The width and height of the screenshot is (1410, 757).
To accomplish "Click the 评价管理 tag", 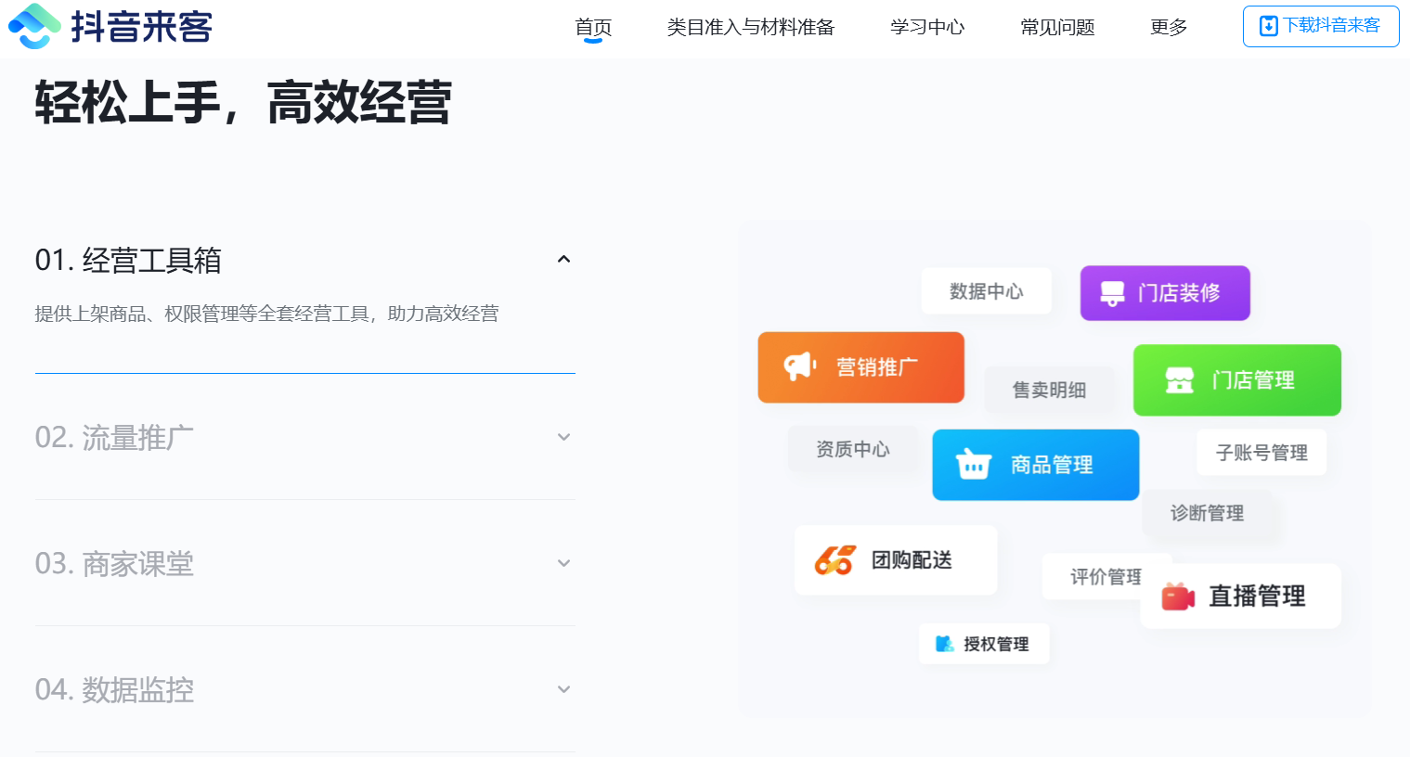I will pyautogui.click(x=1106, y=577).
